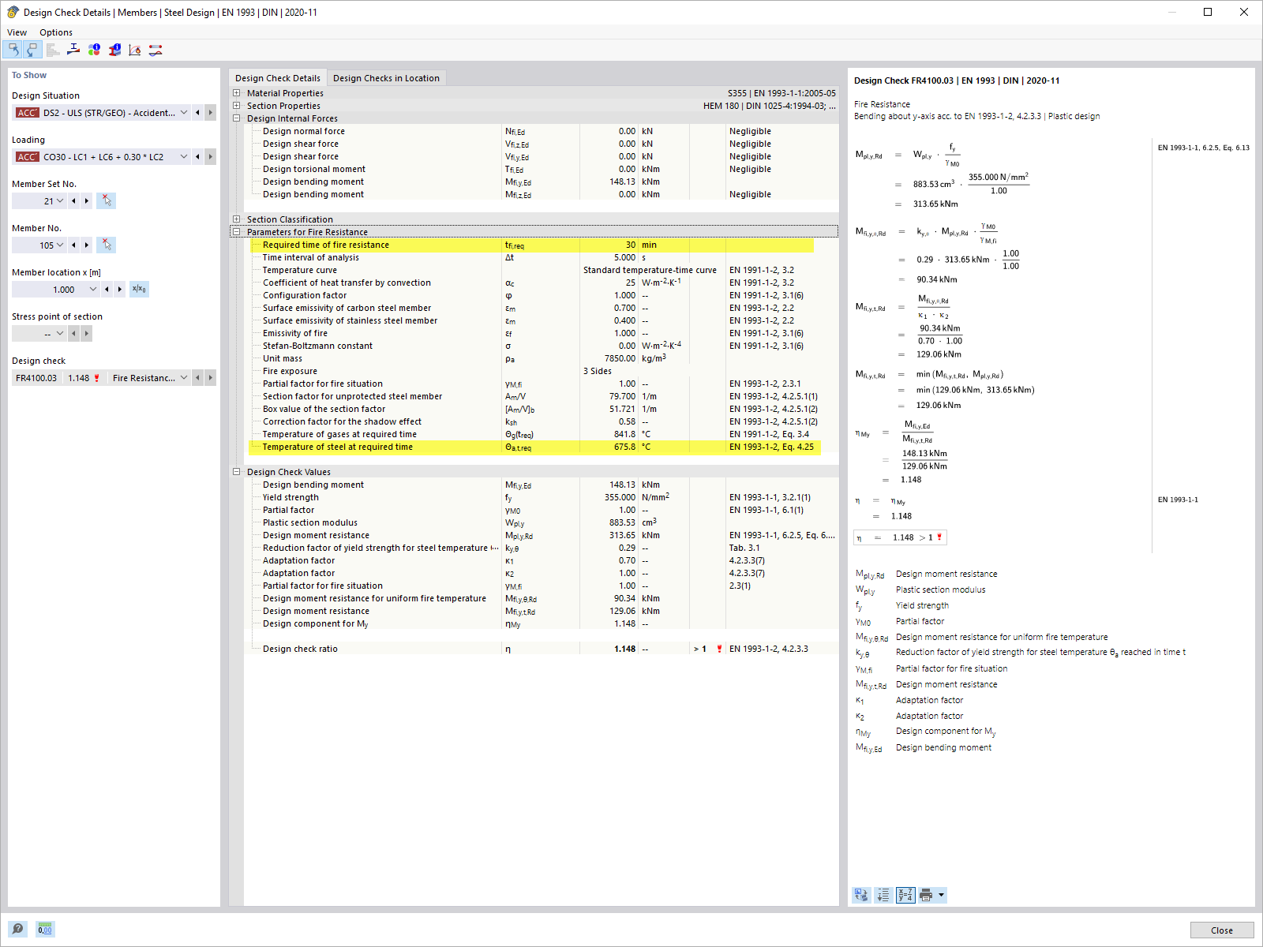Open the View menu

(x=17, y=32)
